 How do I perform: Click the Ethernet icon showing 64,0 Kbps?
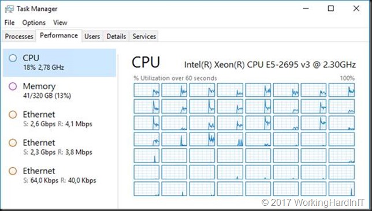(x=13, y=171)
